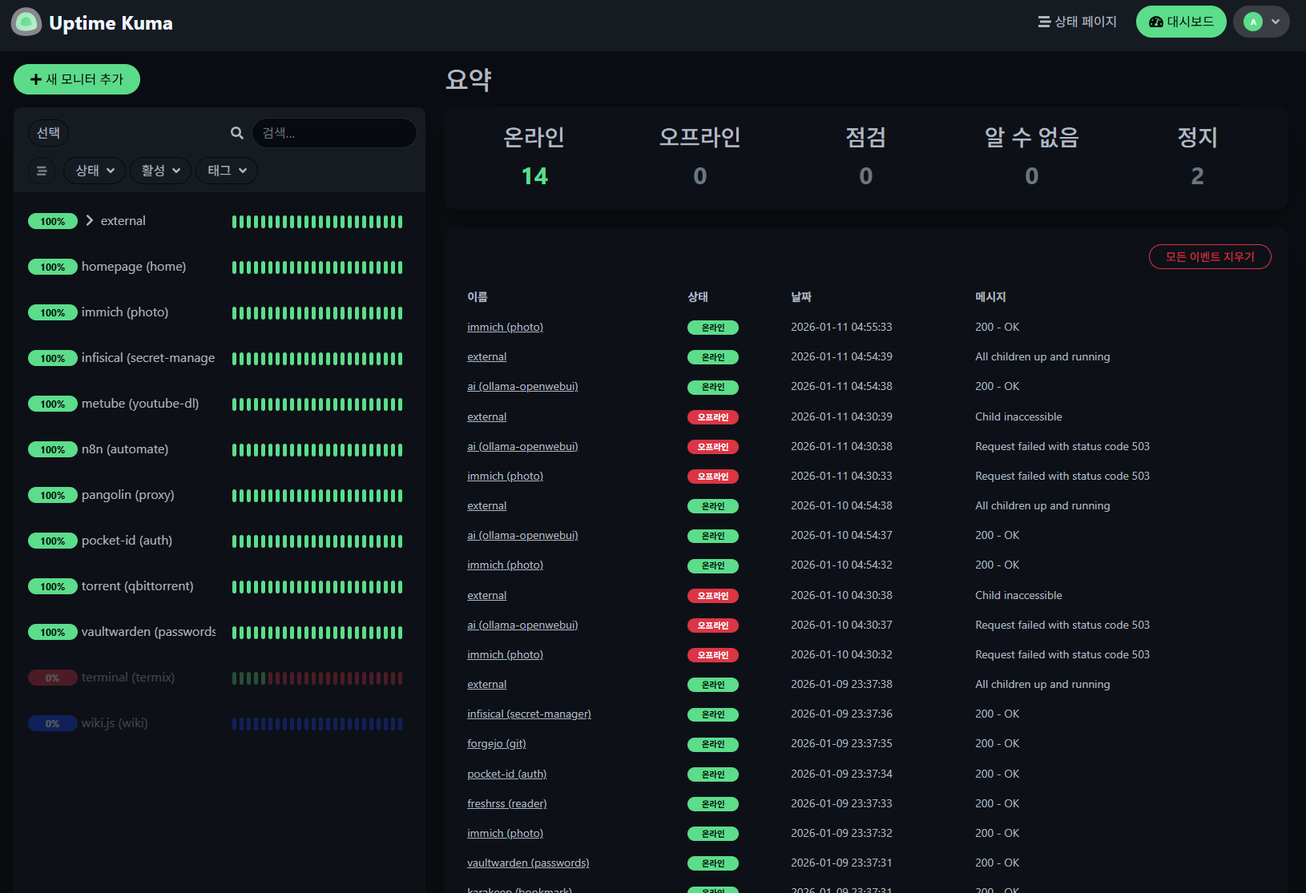Click the 0% badge for wiki.js (wiki)
The image size is (1306, 893).
(53, 724)
